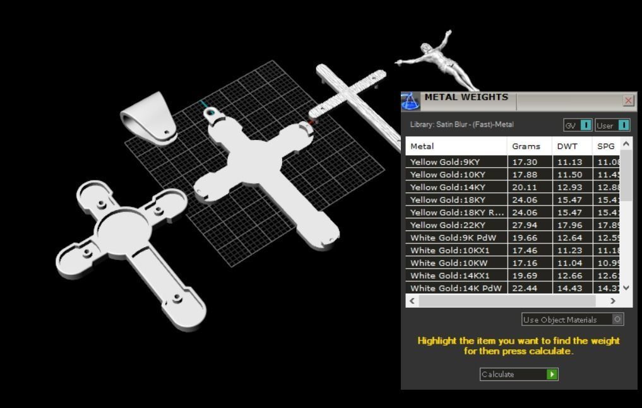The width and height of the screenshot is (642, 408).
Task: Sort by the DWT column header
Action: [572, 146]
